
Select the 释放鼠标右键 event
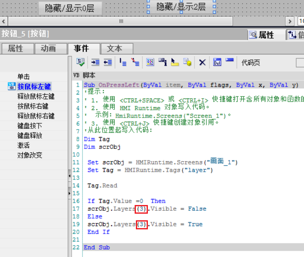pos(36,116)
